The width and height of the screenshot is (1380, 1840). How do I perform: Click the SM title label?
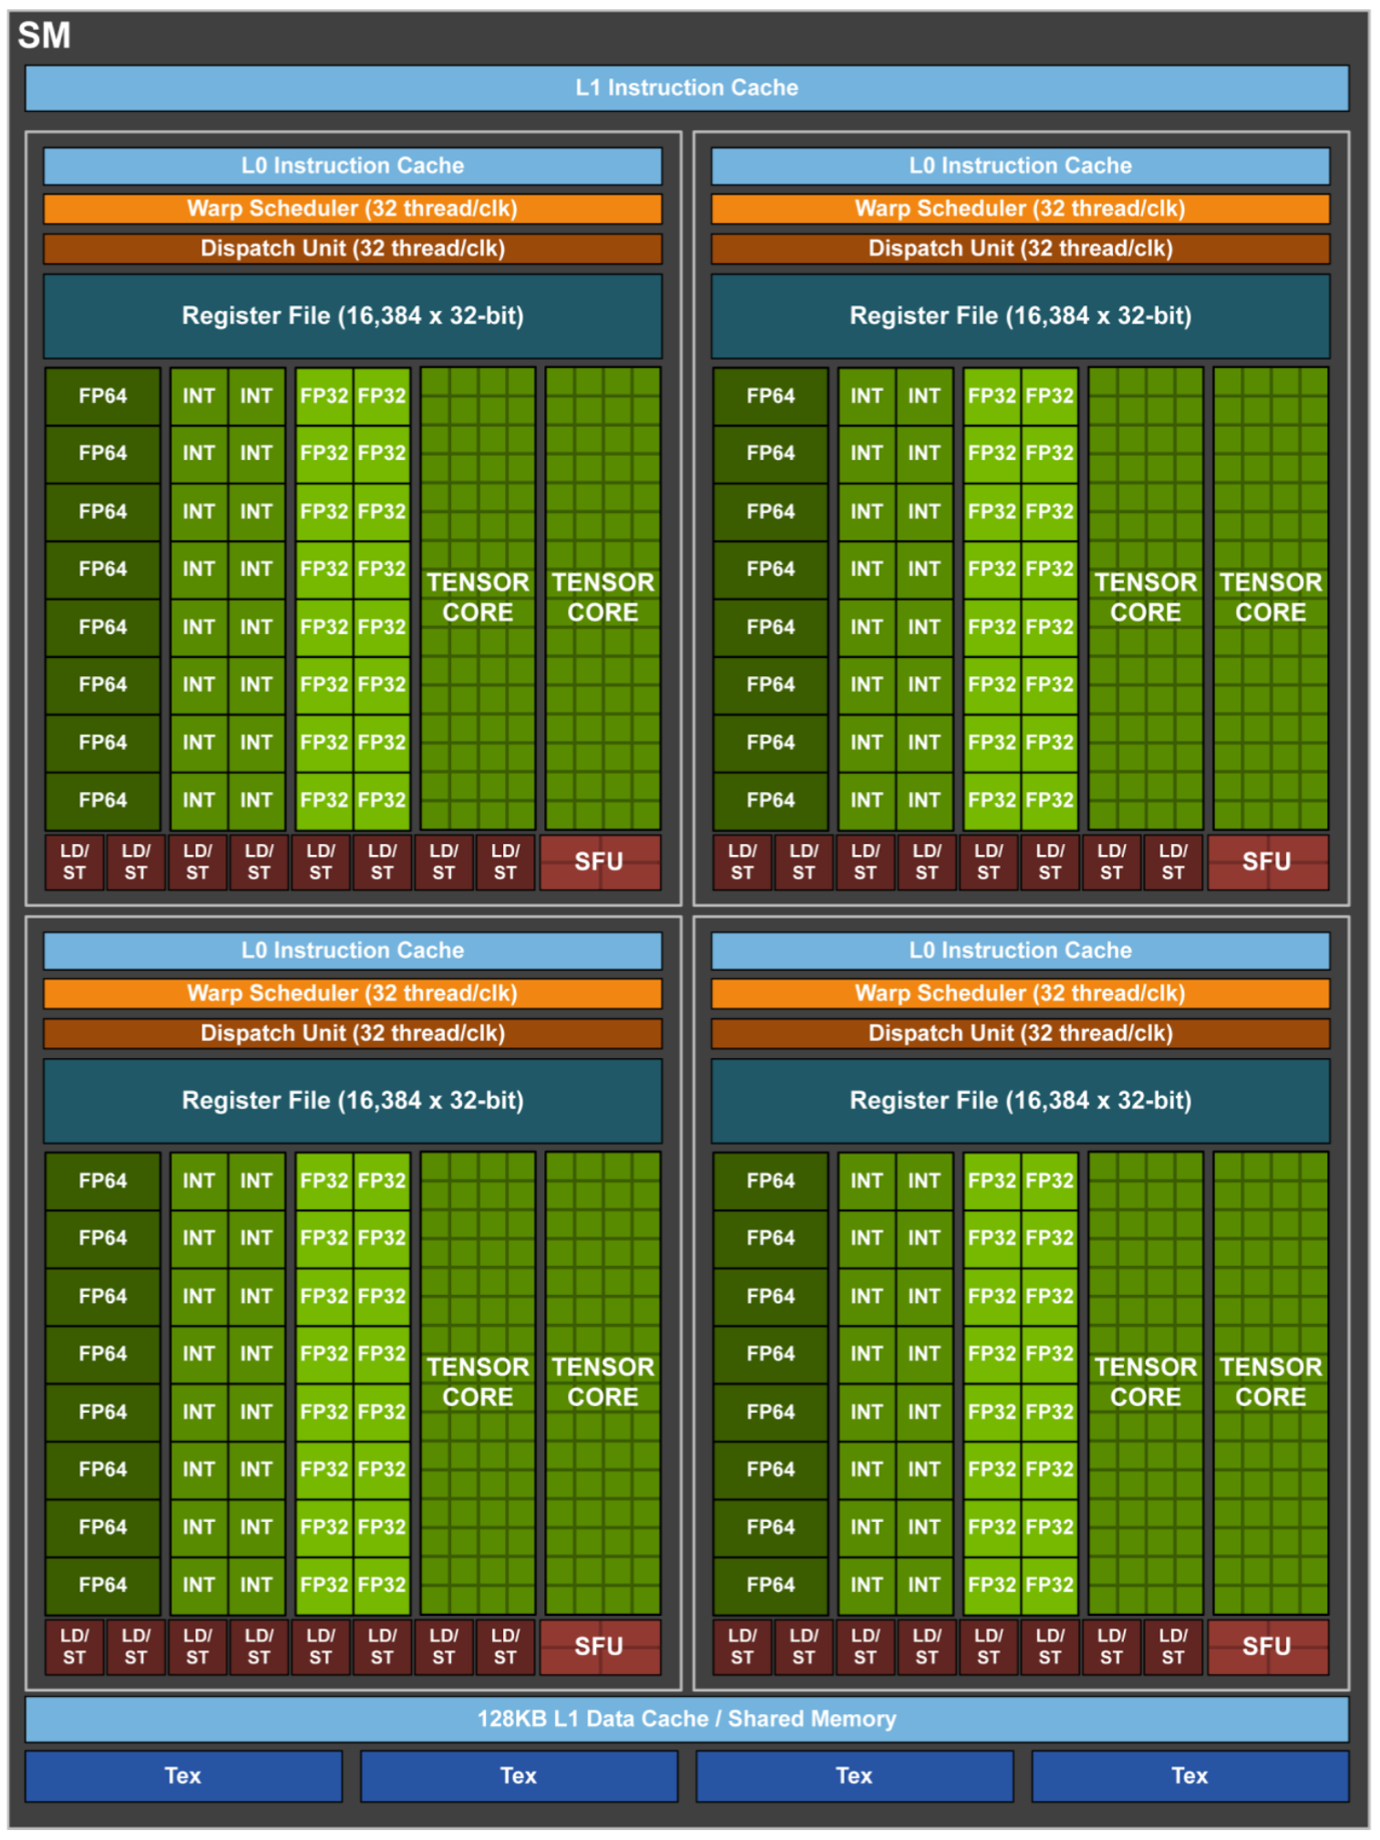pos(44,36)
